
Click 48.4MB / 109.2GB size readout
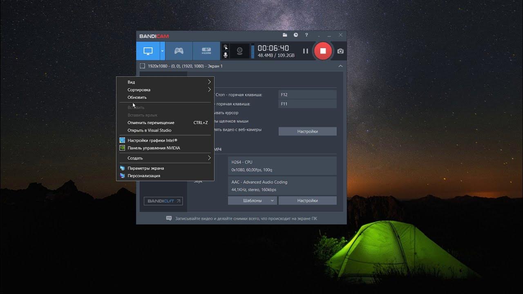[x=276, y=56]
